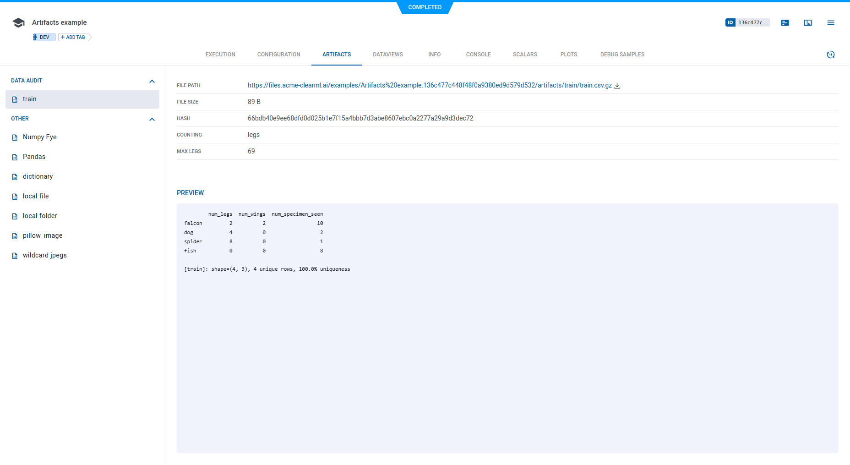Image resolution: width=850 pixels, height=465 pixels.
Task: Download train.csv.gz via the download icon
Action: tap(617, 85)
